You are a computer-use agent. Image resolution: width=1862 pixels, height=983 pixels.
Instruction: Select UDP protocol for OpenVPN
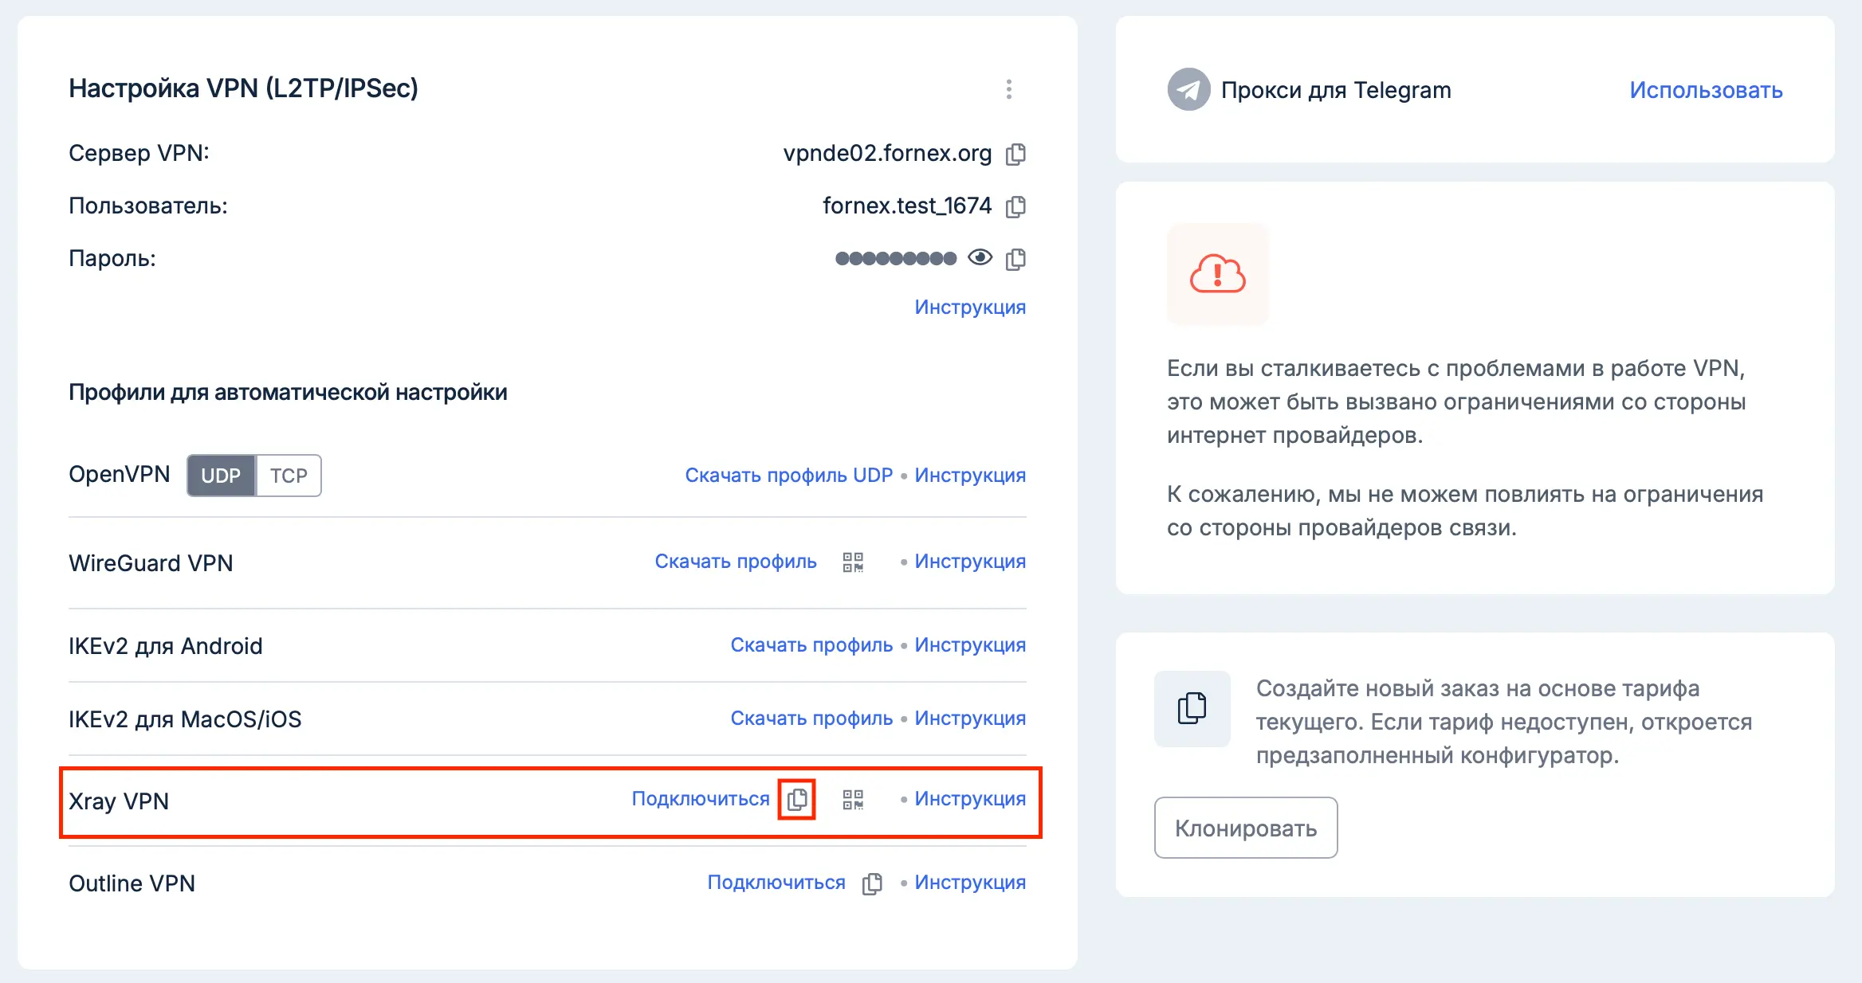click(221, 476)
